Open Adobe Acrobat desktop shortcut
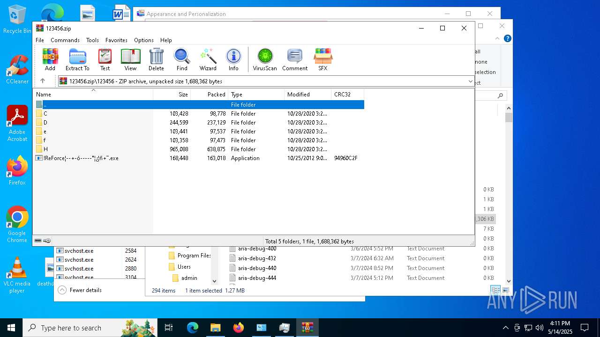600x337 pixels. click(x=17, y=124)
